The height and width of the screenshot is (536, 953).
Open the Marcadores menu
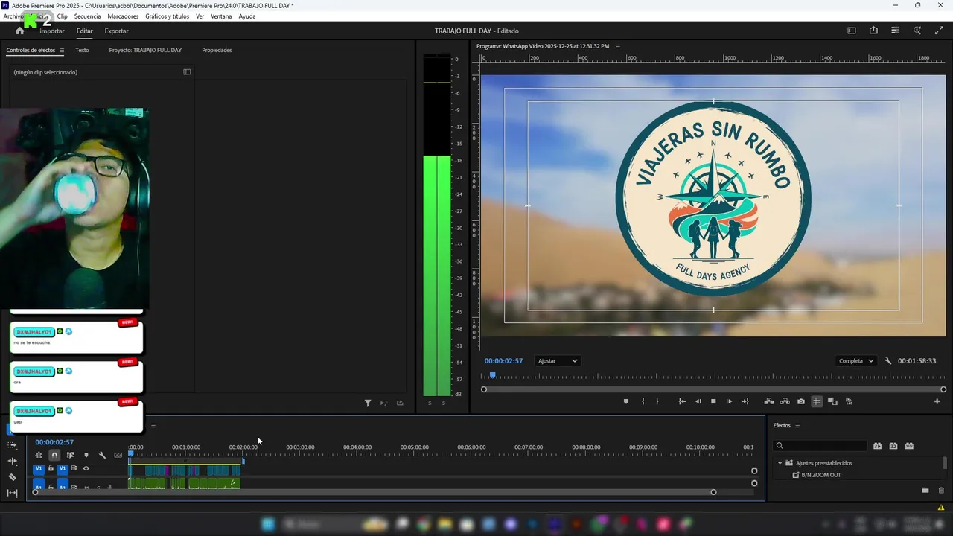tap(123, 16)
